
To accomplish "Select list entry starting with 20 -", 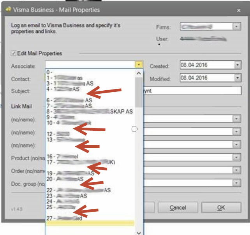I will point(90,179).
